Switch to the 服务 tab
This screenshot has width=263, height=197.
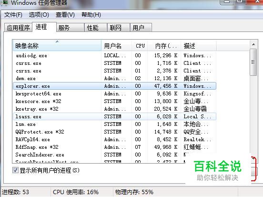coord(70,28)
